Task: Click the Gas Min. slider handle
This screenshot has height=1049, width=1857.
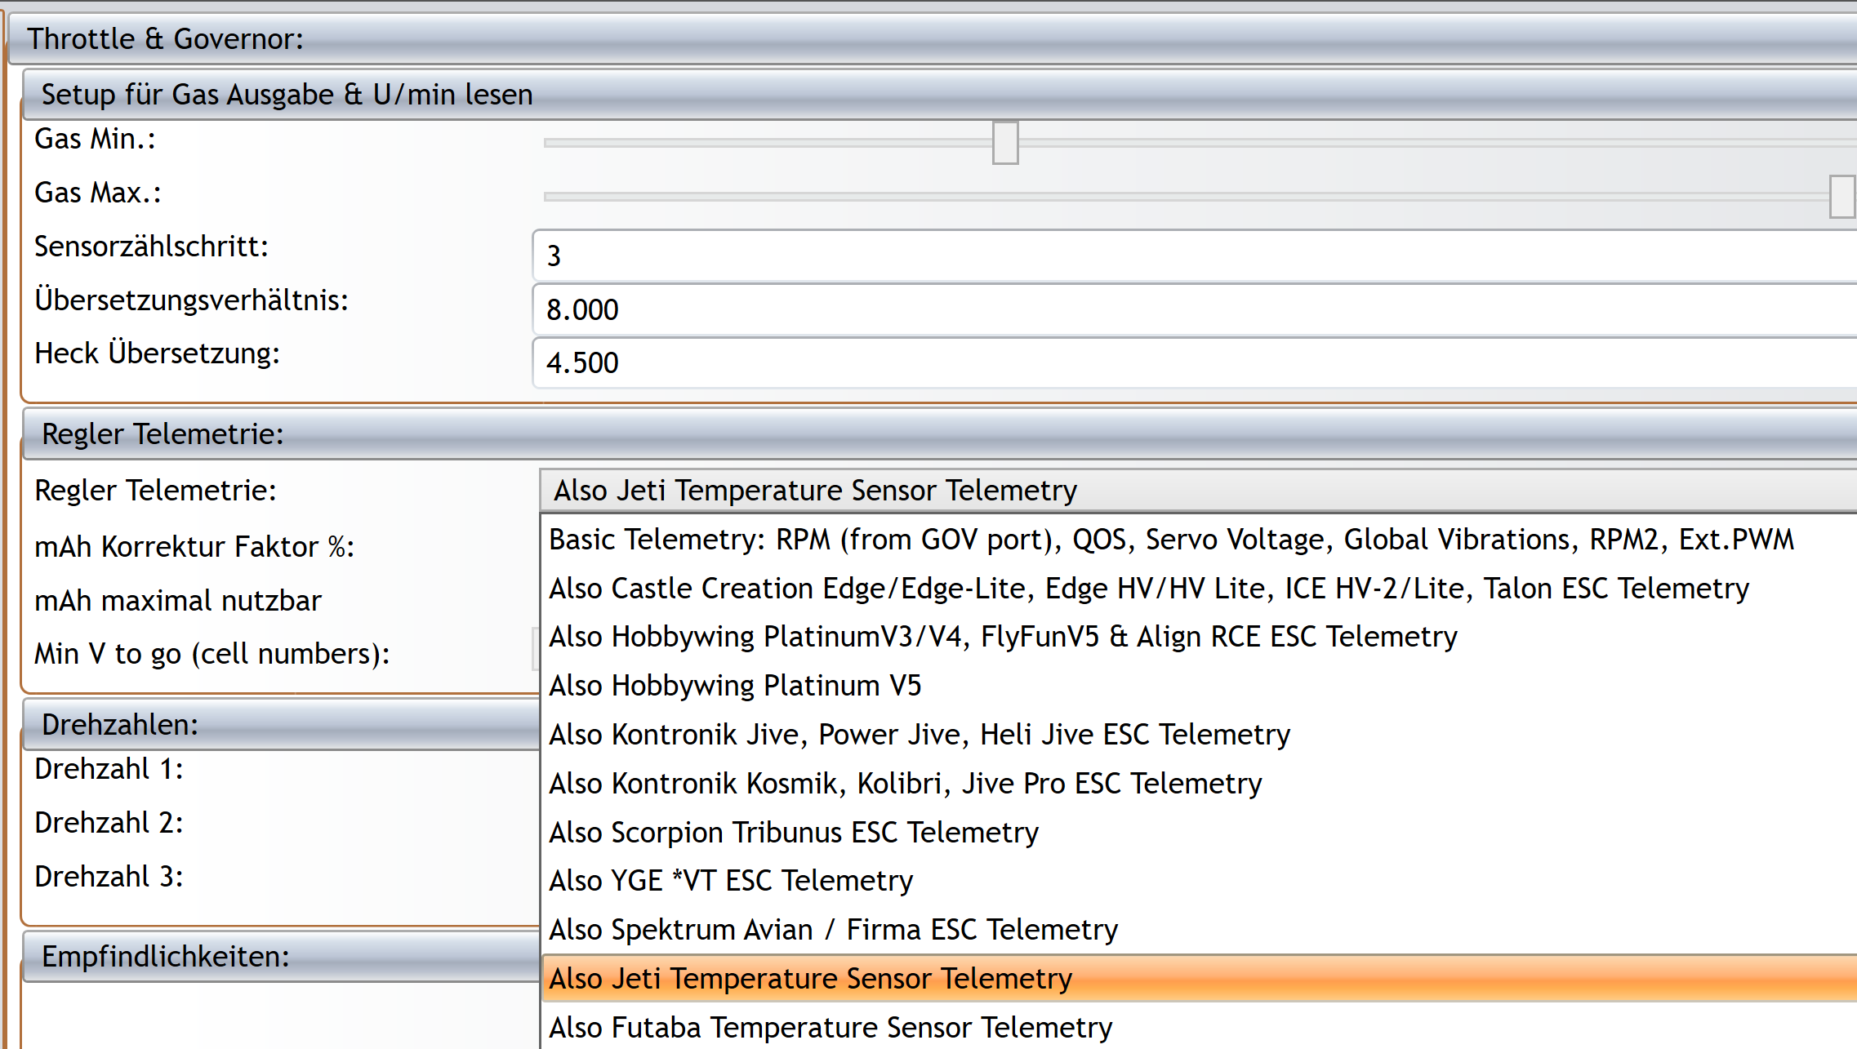Action: click(1005, 142)
